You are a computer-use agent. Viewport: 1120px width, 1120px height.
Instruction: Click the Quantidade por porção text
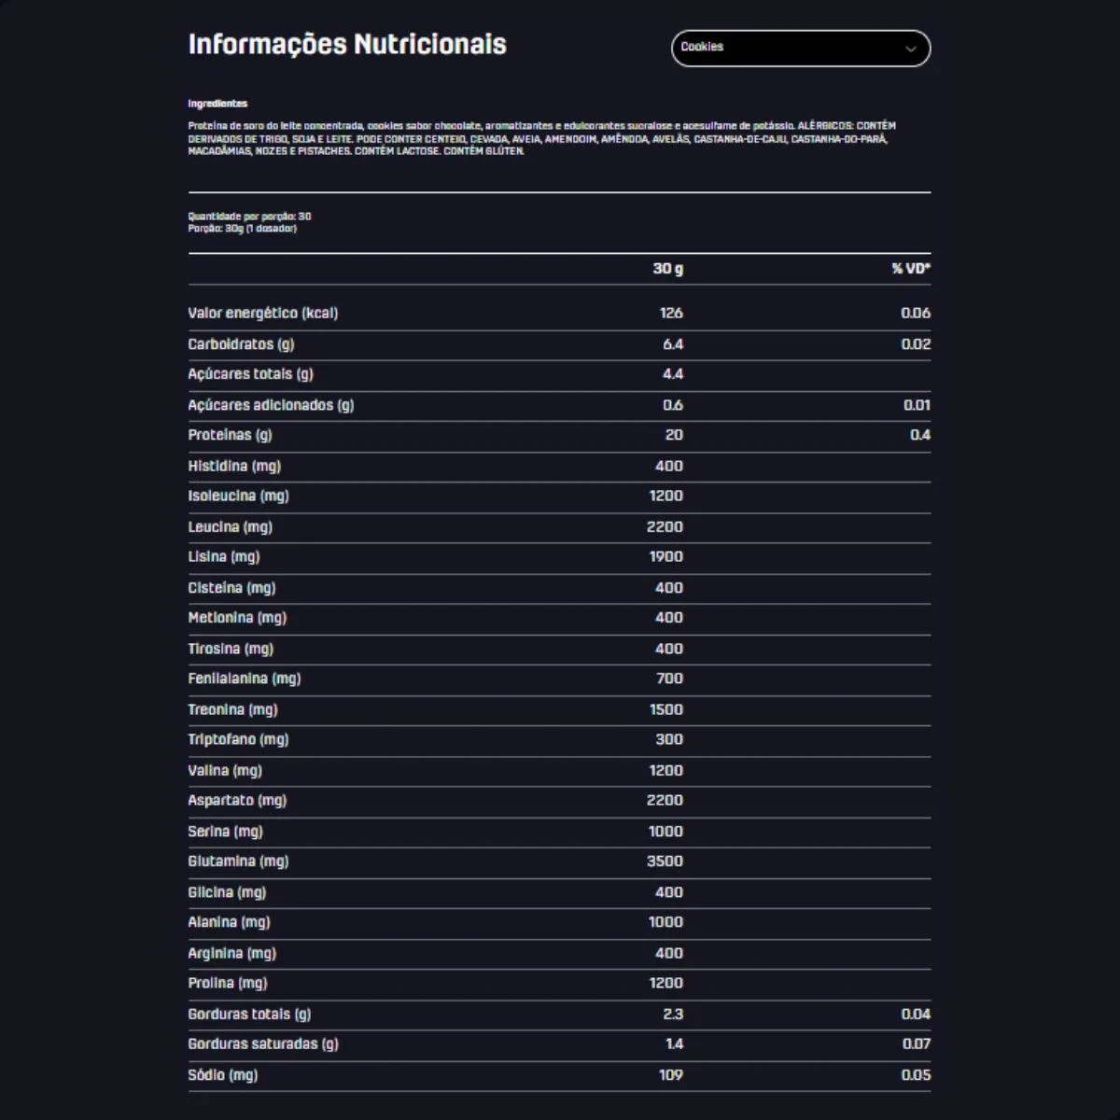(x=249, y=217)
